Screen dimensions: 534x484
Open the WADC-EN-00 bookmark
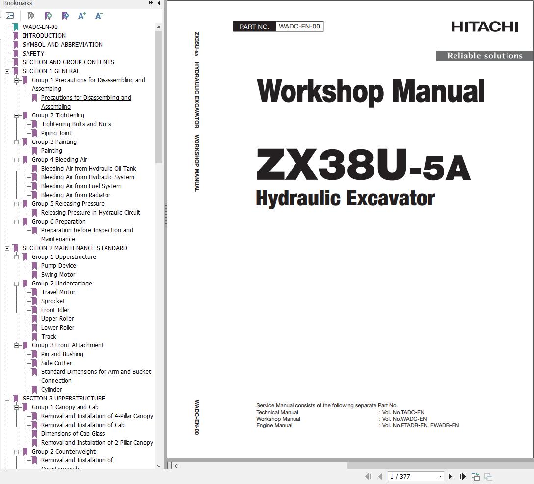[x=40, y=27]
